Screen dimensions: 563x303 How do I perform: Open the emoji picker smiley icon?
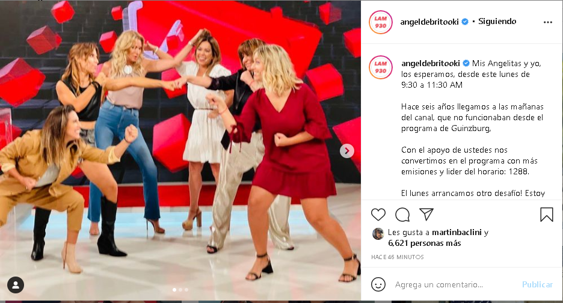click(x=378, y=284)
